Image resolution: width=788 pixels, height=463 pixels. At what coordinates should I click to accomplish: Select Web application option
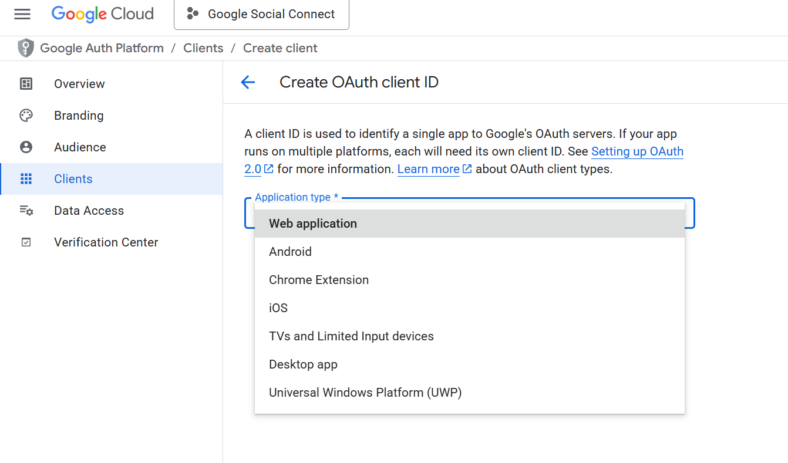tap(470, 224)
